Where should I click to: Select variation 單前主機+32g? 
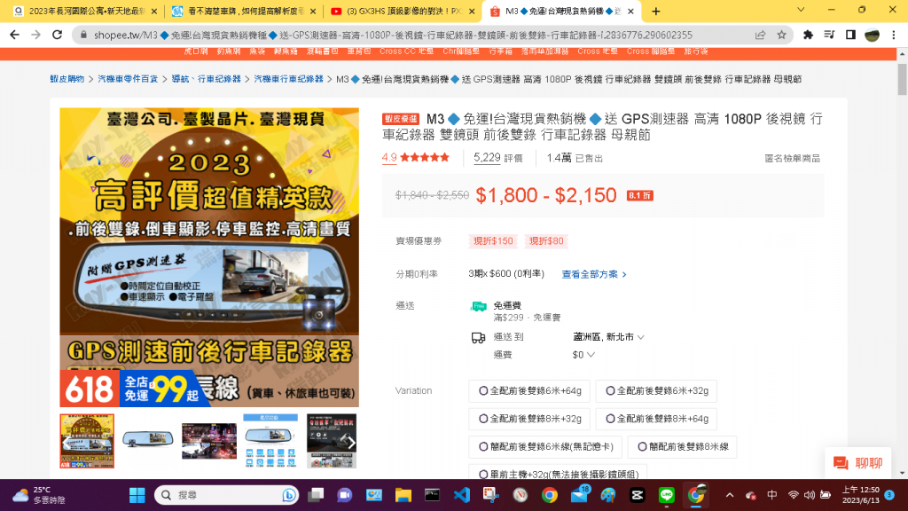[x=558, y=473]
